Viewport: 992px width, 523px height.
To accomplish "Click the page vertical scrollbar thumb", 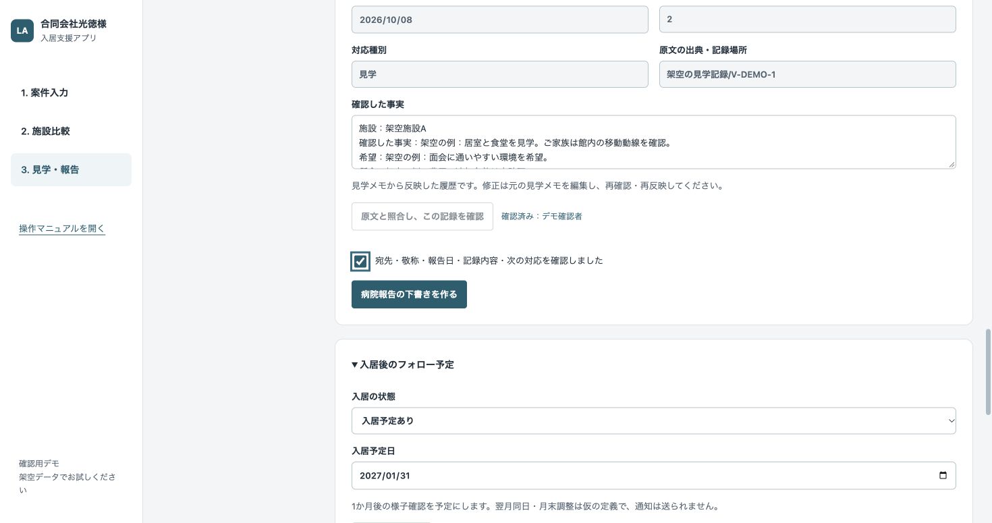I will pos(988,370).
